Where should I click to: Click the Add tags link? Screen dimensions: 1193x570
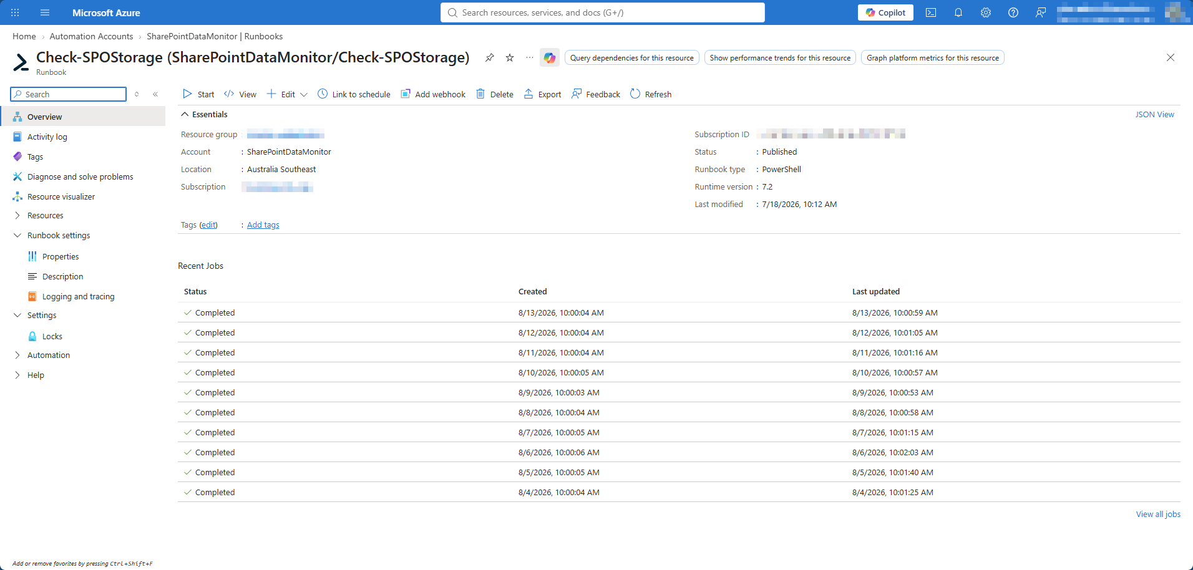263,225
